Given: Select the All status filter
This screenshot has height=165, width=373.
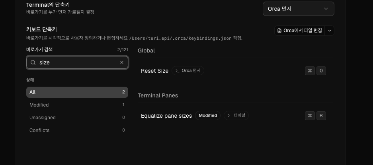Looking at the screenshot, I should [77, 92].
